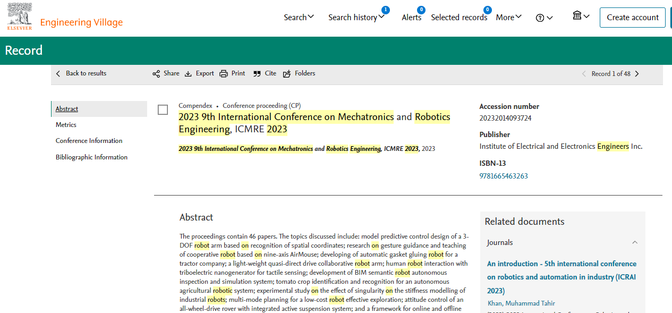Image resolution: width=672 pixels, height=313 pixels.
Task: Jump to Bibliographic Information section
Action: 91,157
